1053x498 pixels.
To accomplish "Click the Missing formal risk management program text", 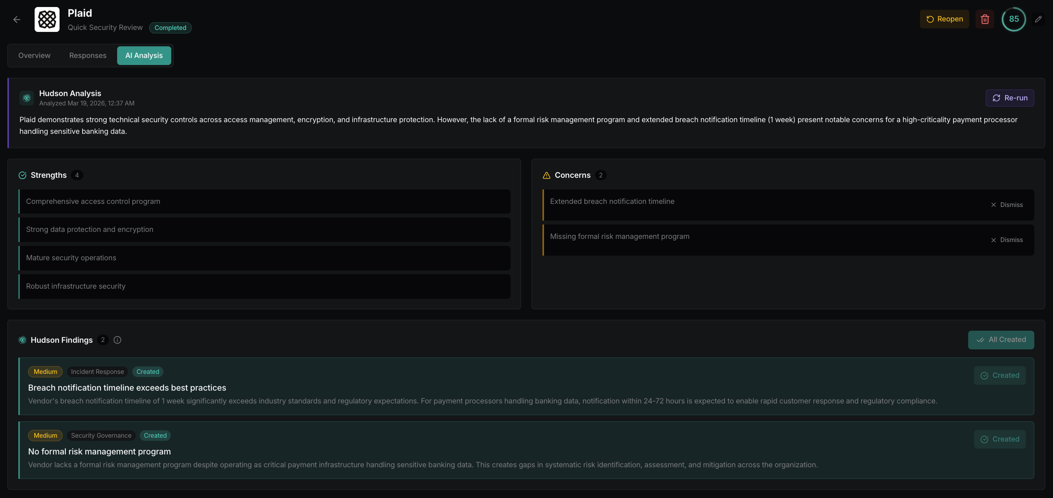I will (x=619, y=237).
